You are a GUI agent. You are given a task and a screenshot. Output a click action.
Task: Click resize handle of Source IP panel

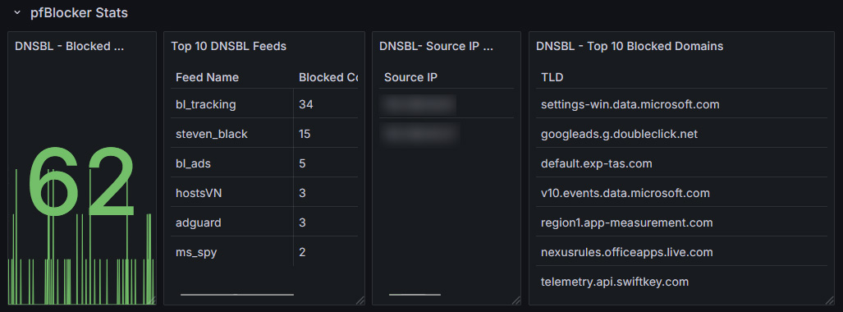click(x=515, y=301)
